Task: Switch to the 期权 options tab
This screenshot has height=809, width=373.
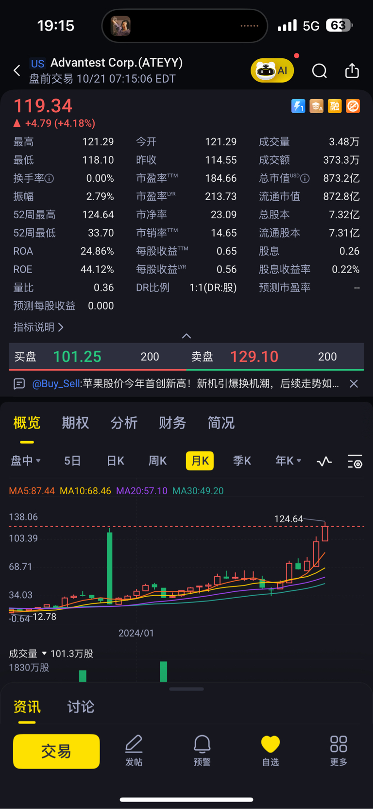Action: click(75, 423)
